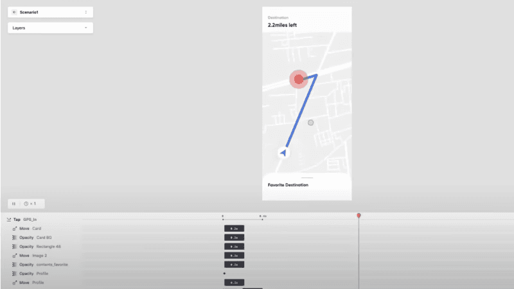Select the 'Move Card' response text
Image resolution: width=514 pixels, height=289 pixels.
click(x=30, y=229)
